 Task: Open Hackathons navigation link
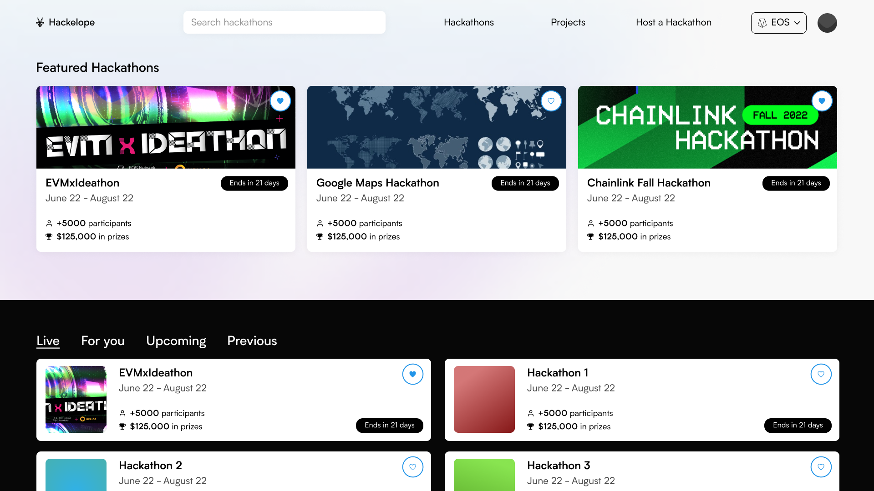[x=468, y=22]
